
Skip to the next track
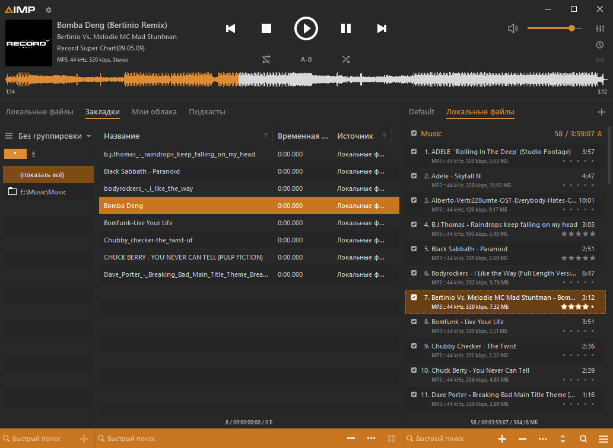tap(382, 28)
